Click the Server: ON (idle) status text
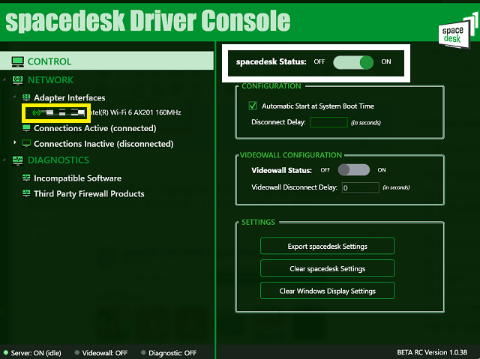The height and width of the screenshot is (359, 480). tap(36, 353)
